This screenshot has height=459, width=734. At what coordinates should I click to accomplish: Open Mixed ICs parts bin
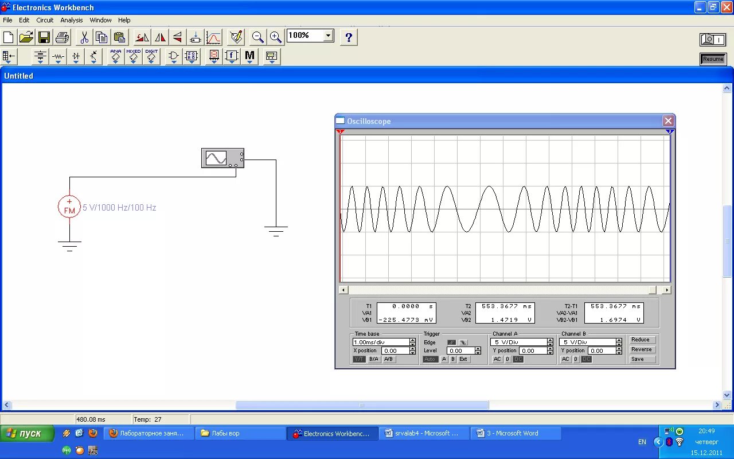pyautogui.click(x=134, y=56)
